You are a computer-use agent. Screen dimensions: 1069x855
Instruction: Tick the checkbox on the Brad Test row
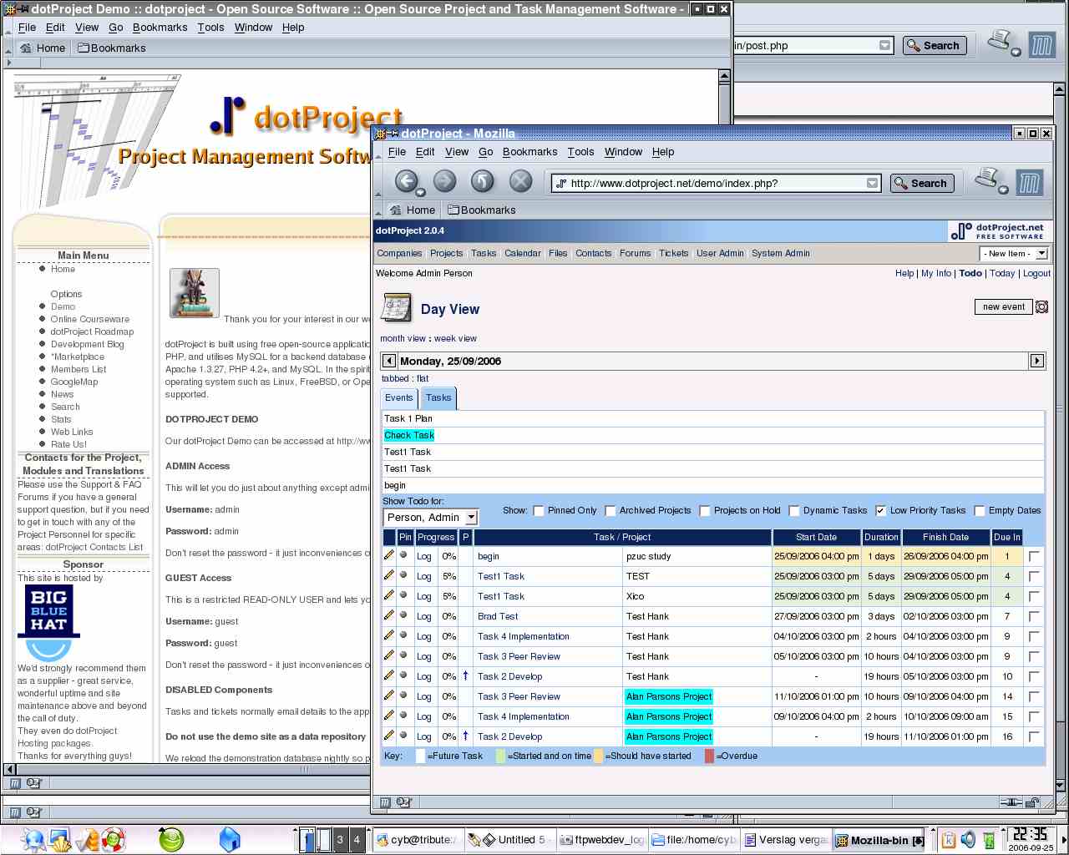(1034, 616)
